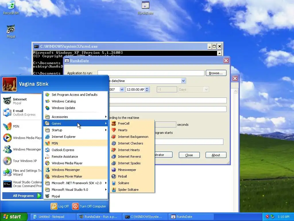Viewport: 294px width, 221px height.
Task: Switch to cmd.exe taskbar button
Action: pos(145,217)
